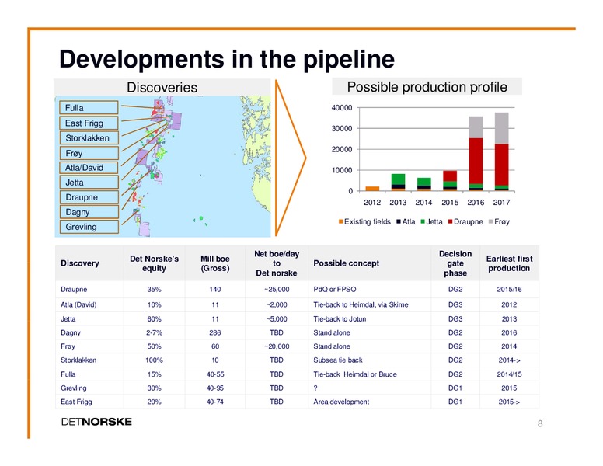Click the 100% equity cell

pos(154,360)
